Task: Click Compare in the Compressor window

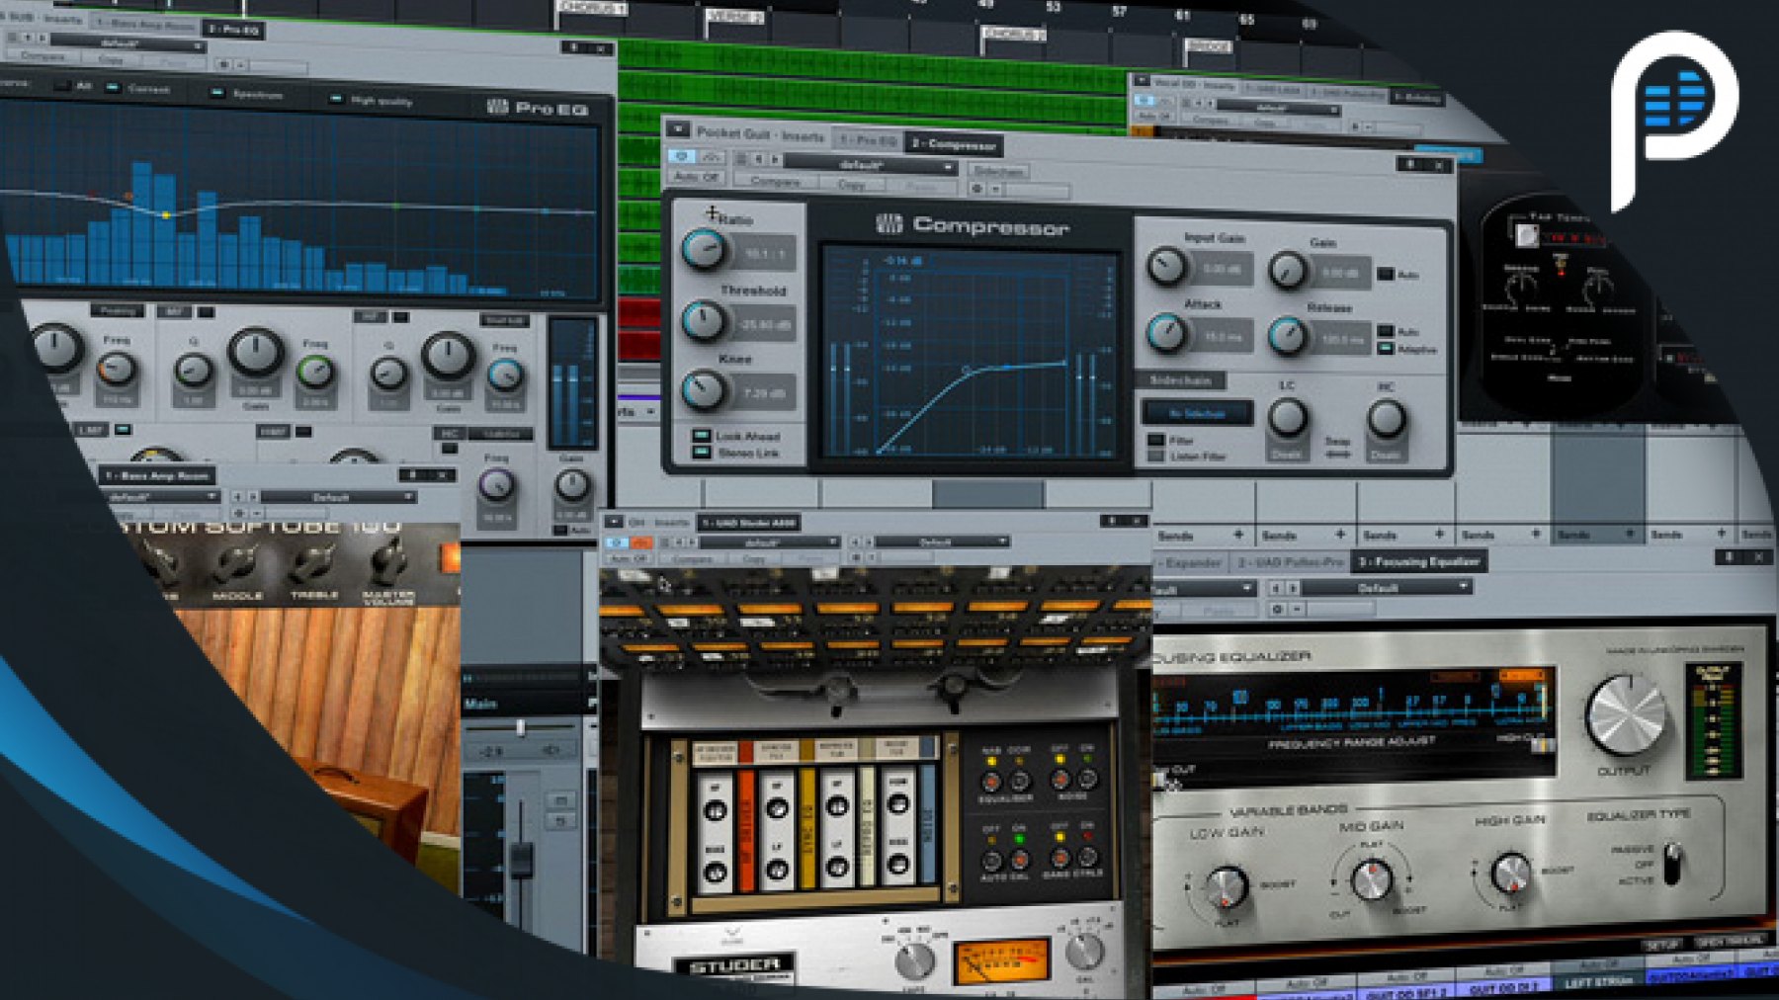Action: (x=776, y=182)
